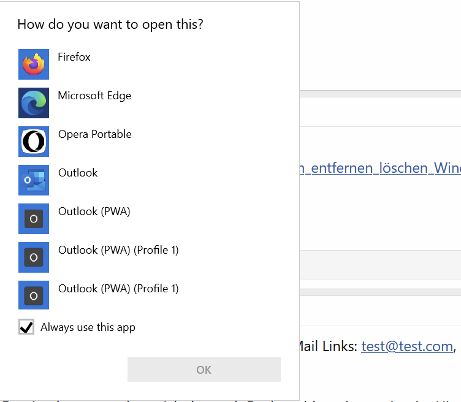Click the Microsoft Edge icon
The width and height of the screenshot is (461, 402).
tap(34, 103)
